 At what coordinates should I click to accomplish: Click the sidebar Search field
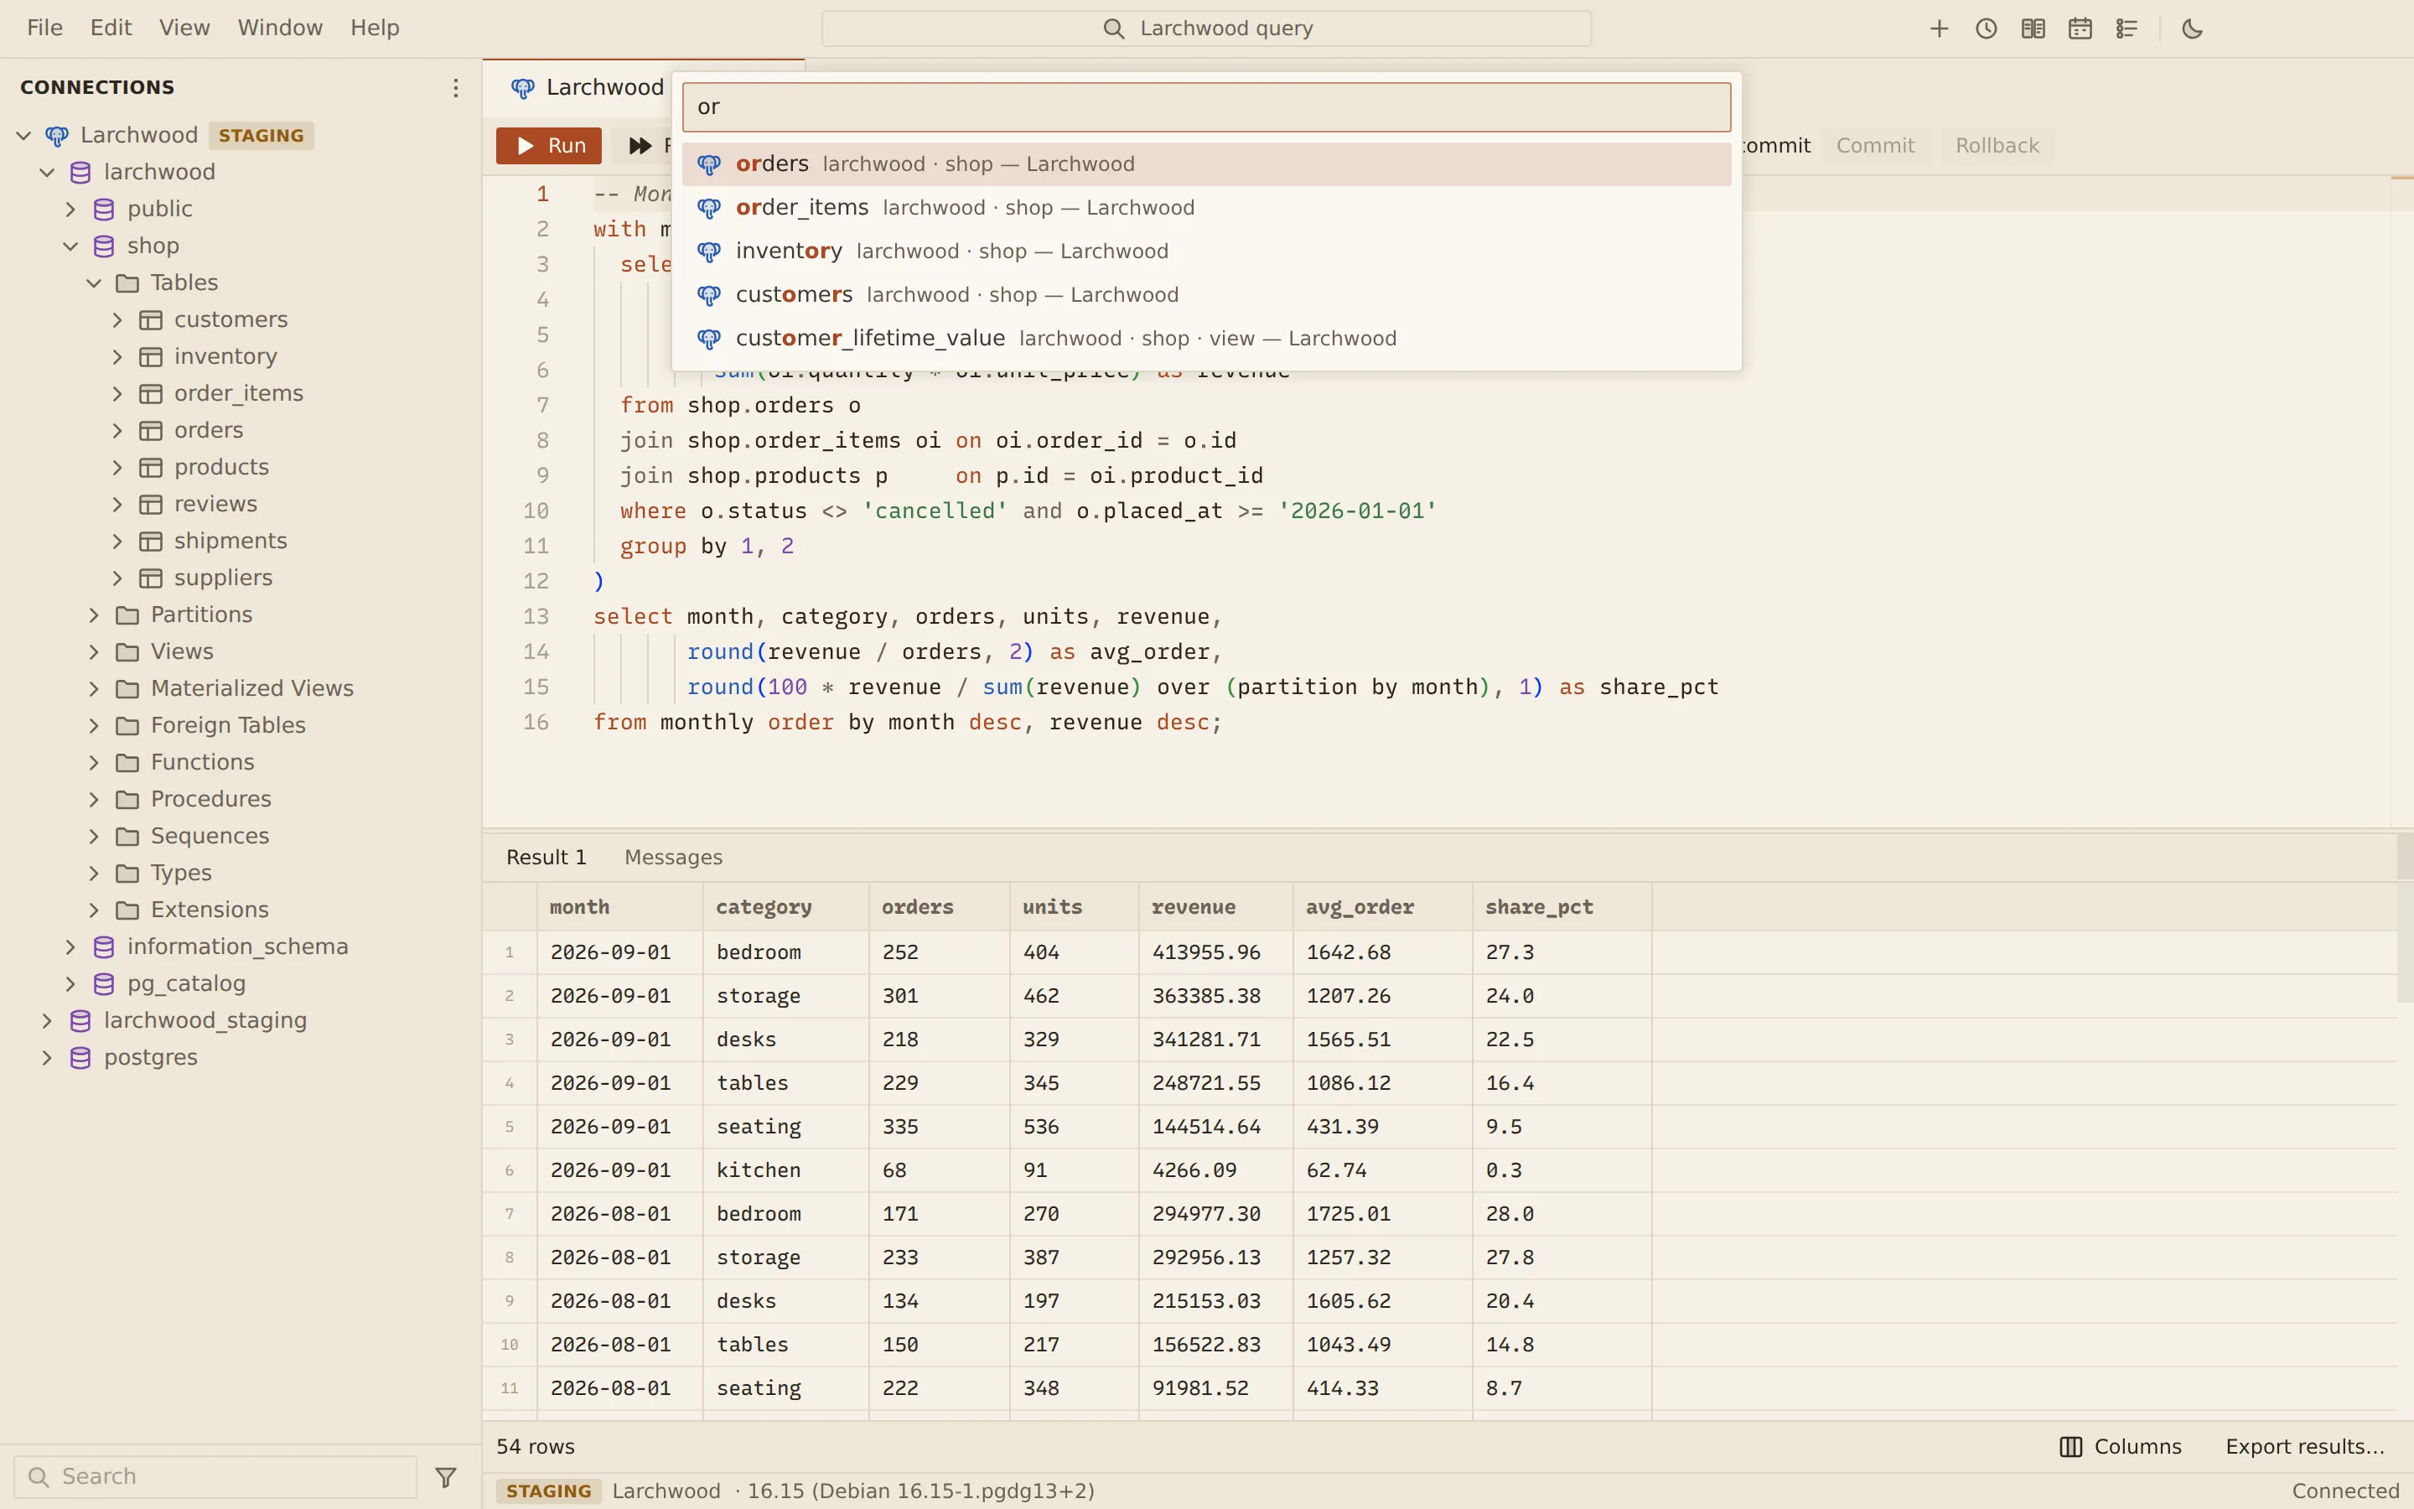click(x=215, y=1477)
